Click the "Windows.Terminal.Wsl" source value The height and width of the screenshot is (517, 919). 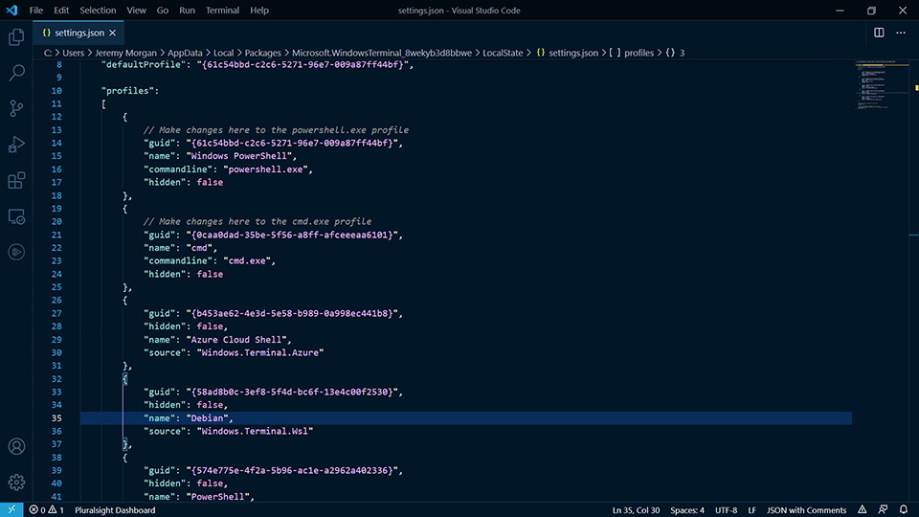click(x=255, y=431)
